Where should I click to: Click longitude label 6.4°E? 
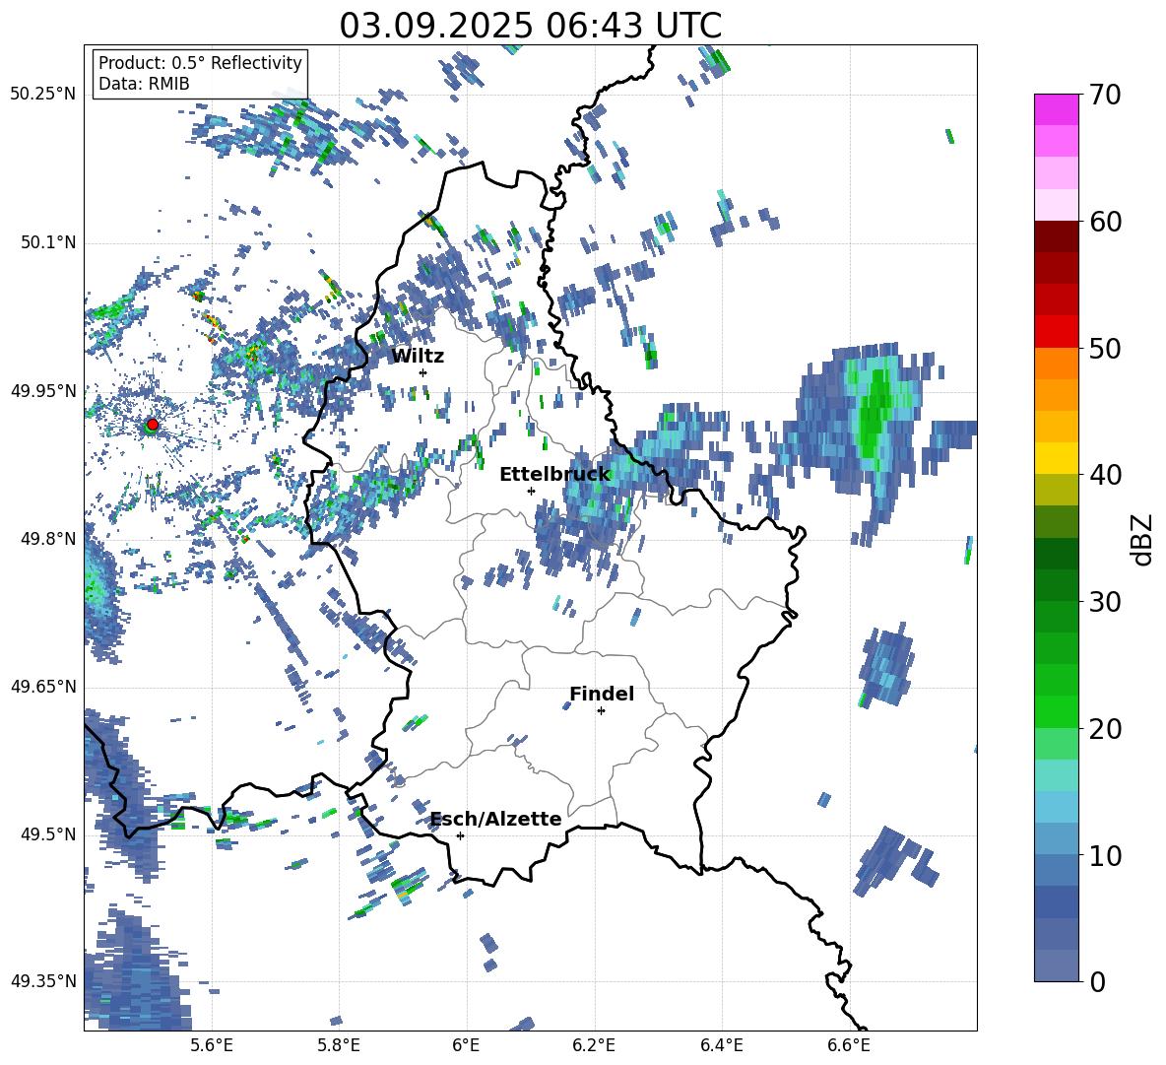click(x=721, y=1045)
